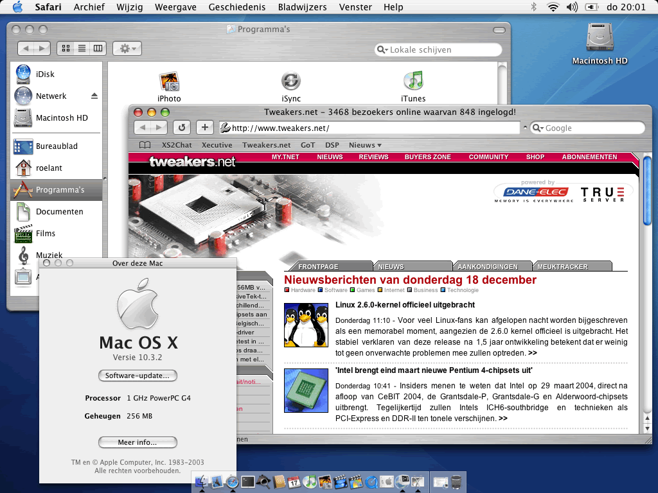658x493 pixels.
Task: Open the Archief menu
Action: click(89, 6)
